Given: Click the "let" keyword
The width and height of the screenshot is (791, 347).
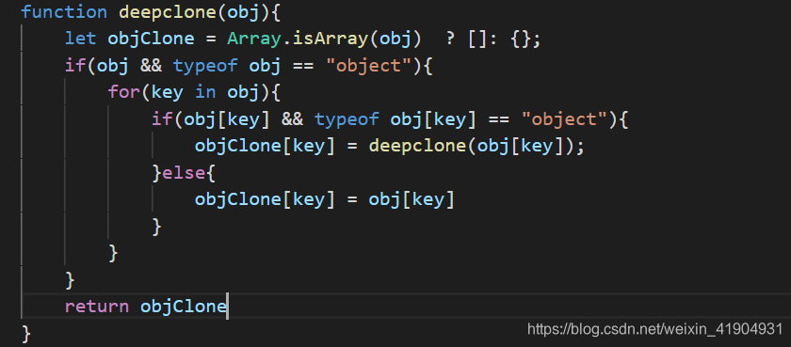Looking at the screenshot, I should point(81,39).
